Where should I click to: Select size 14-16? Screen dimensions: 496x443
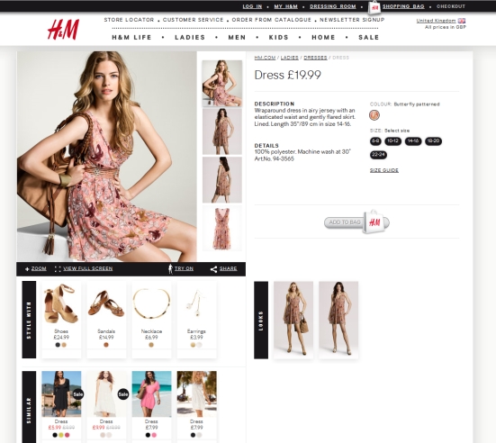413,141
